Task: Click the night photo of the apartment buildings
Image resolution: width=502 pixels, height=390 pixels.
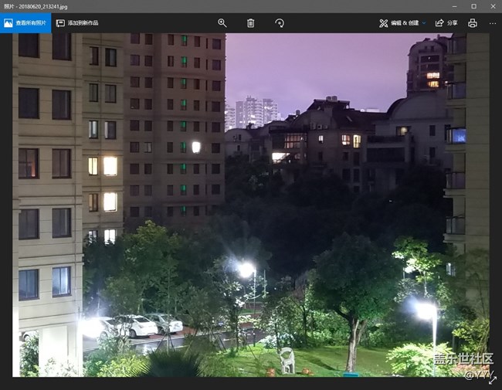Action: pyautogui.click(x=250, y=205)
